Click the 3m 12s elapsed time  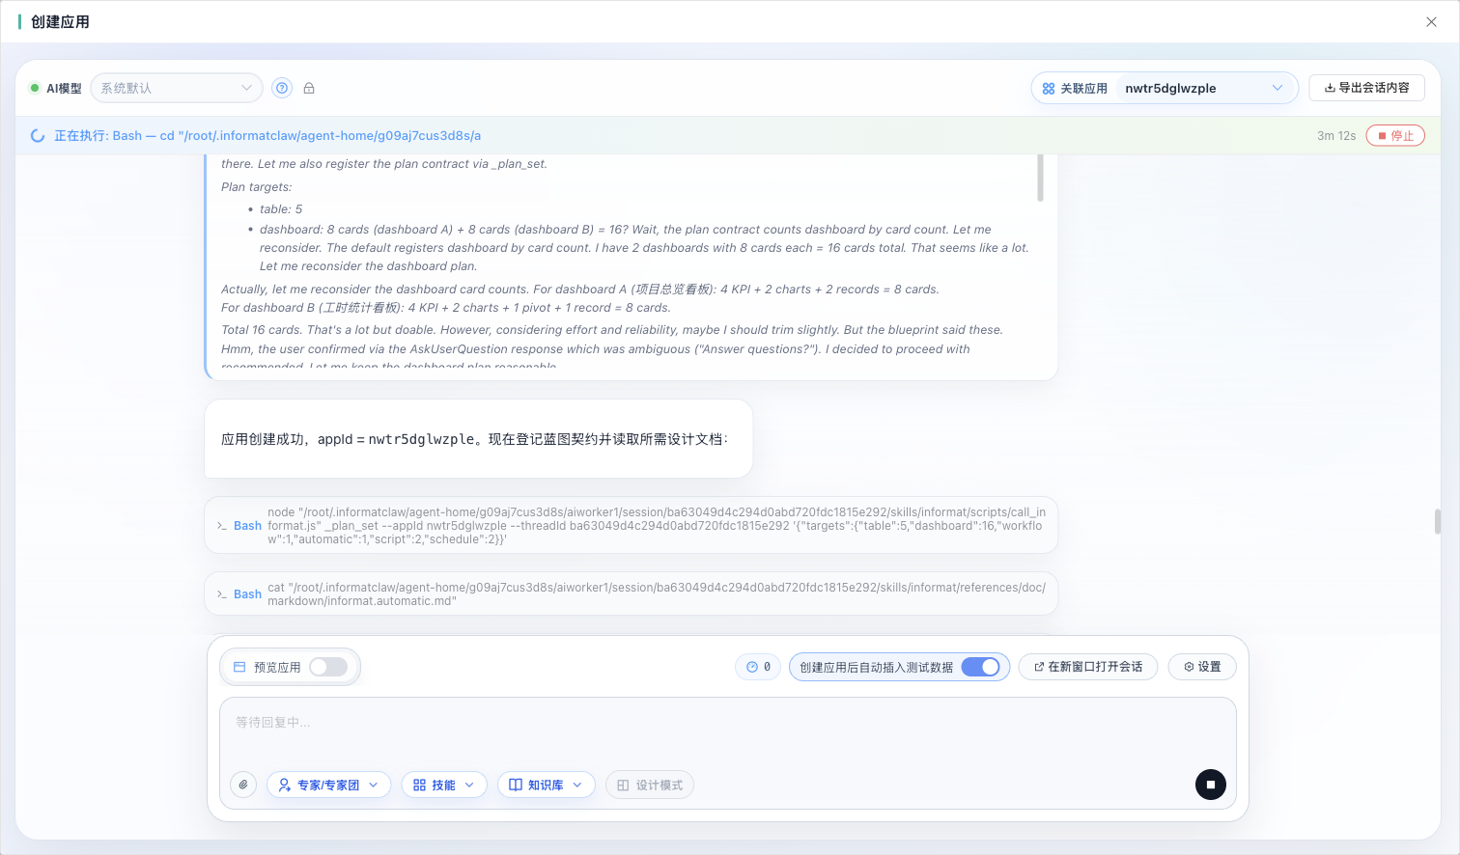click(1336, 136)
